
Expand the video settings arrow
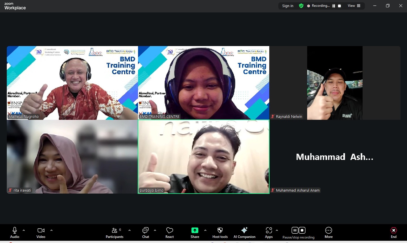51,230
